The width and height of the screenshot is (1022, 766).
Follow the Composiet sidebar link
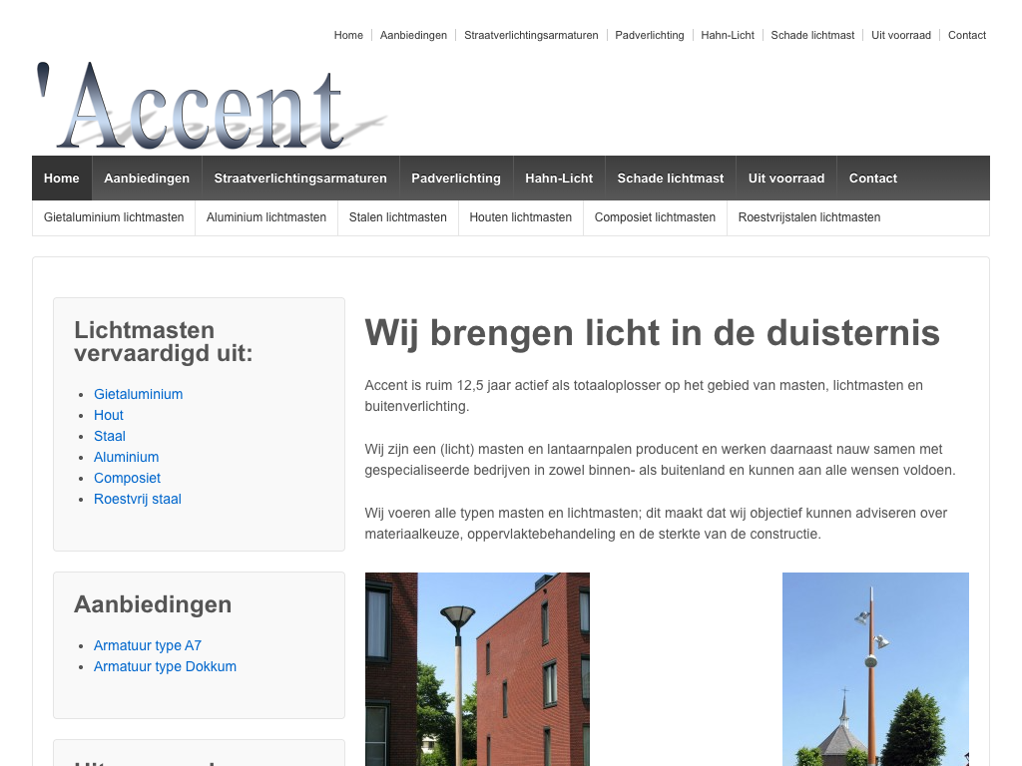(x=127, y=478)
